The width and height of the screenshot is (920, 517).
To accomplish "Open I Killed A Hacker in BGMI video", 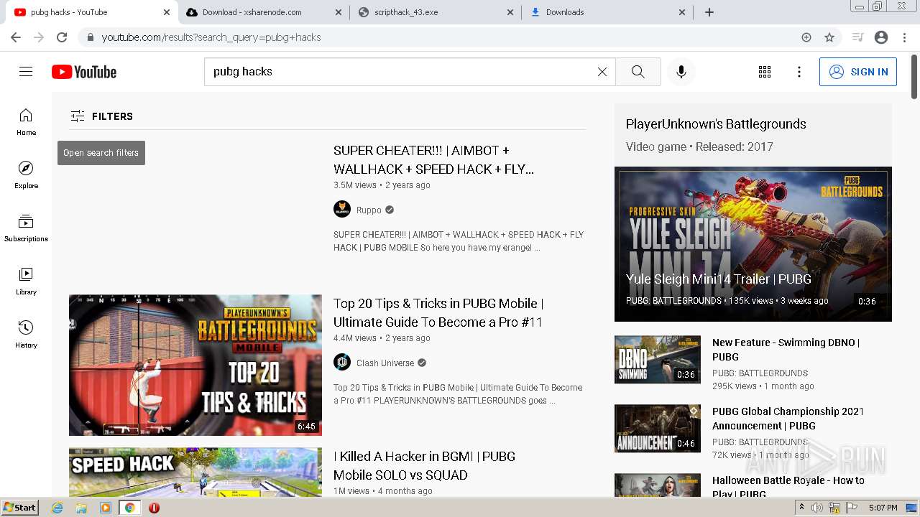I will point(424,465).
